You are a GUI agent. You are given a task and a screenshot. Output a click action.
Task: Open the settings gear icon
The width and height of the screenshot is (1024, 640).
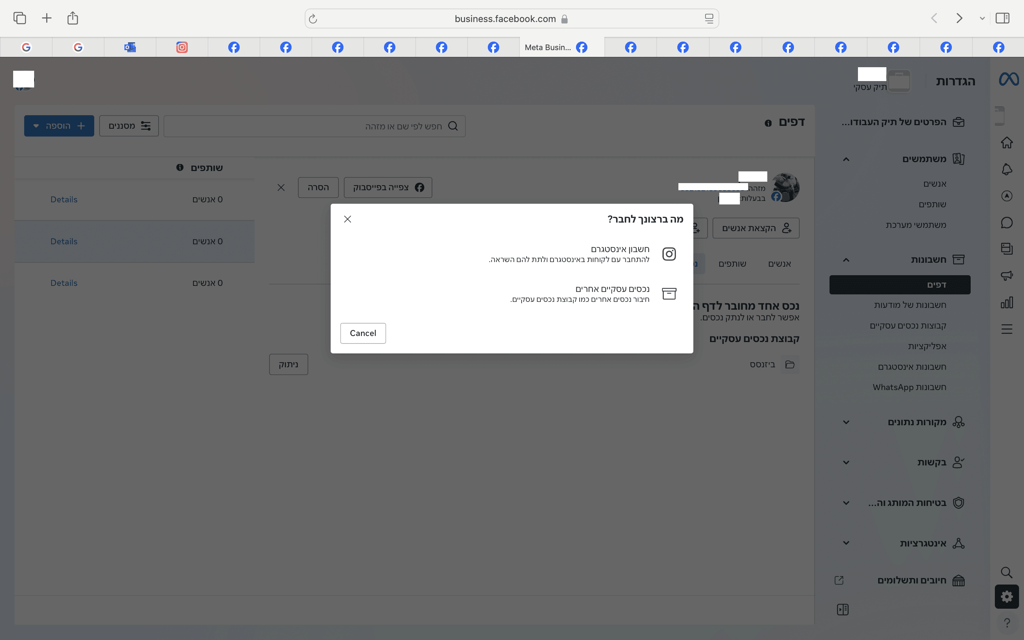[1007, 596]
